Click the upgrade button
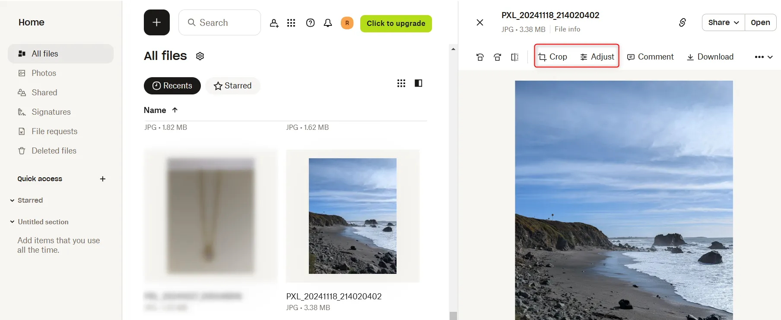This screenshot has width=781, height=320. tap(396, 23)
